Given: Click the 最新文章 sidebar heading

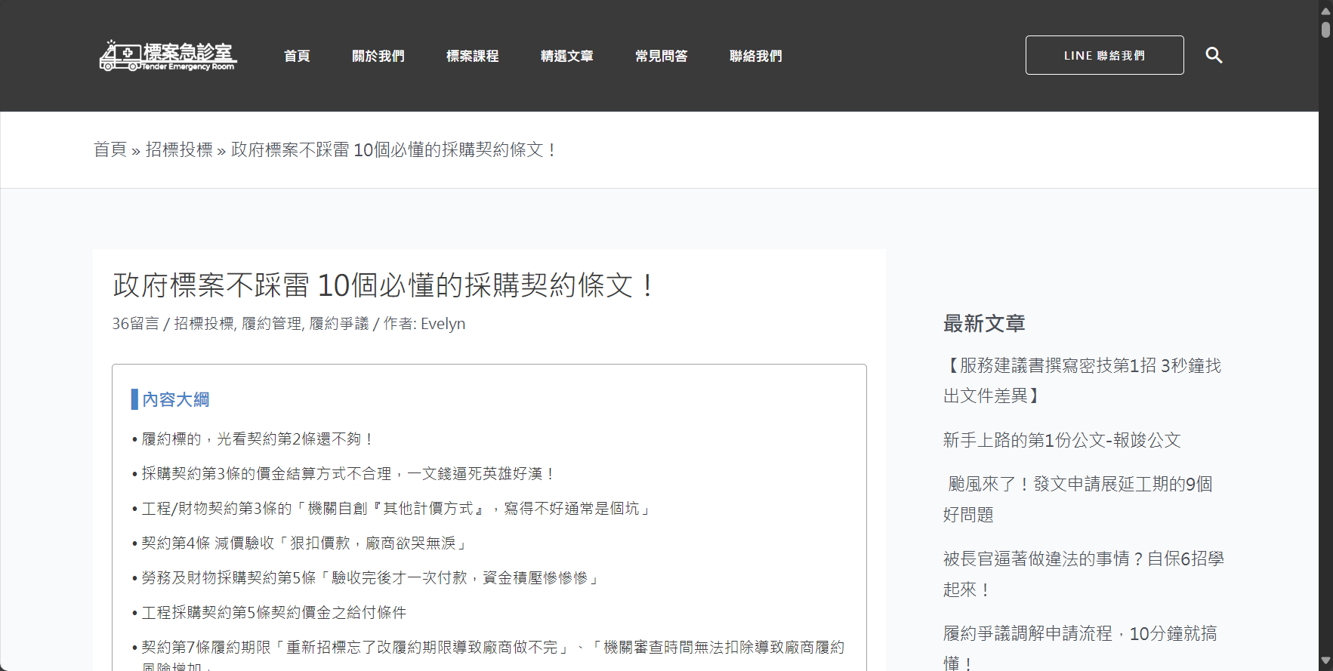Looking at the screenshot, I should [984, 324].
